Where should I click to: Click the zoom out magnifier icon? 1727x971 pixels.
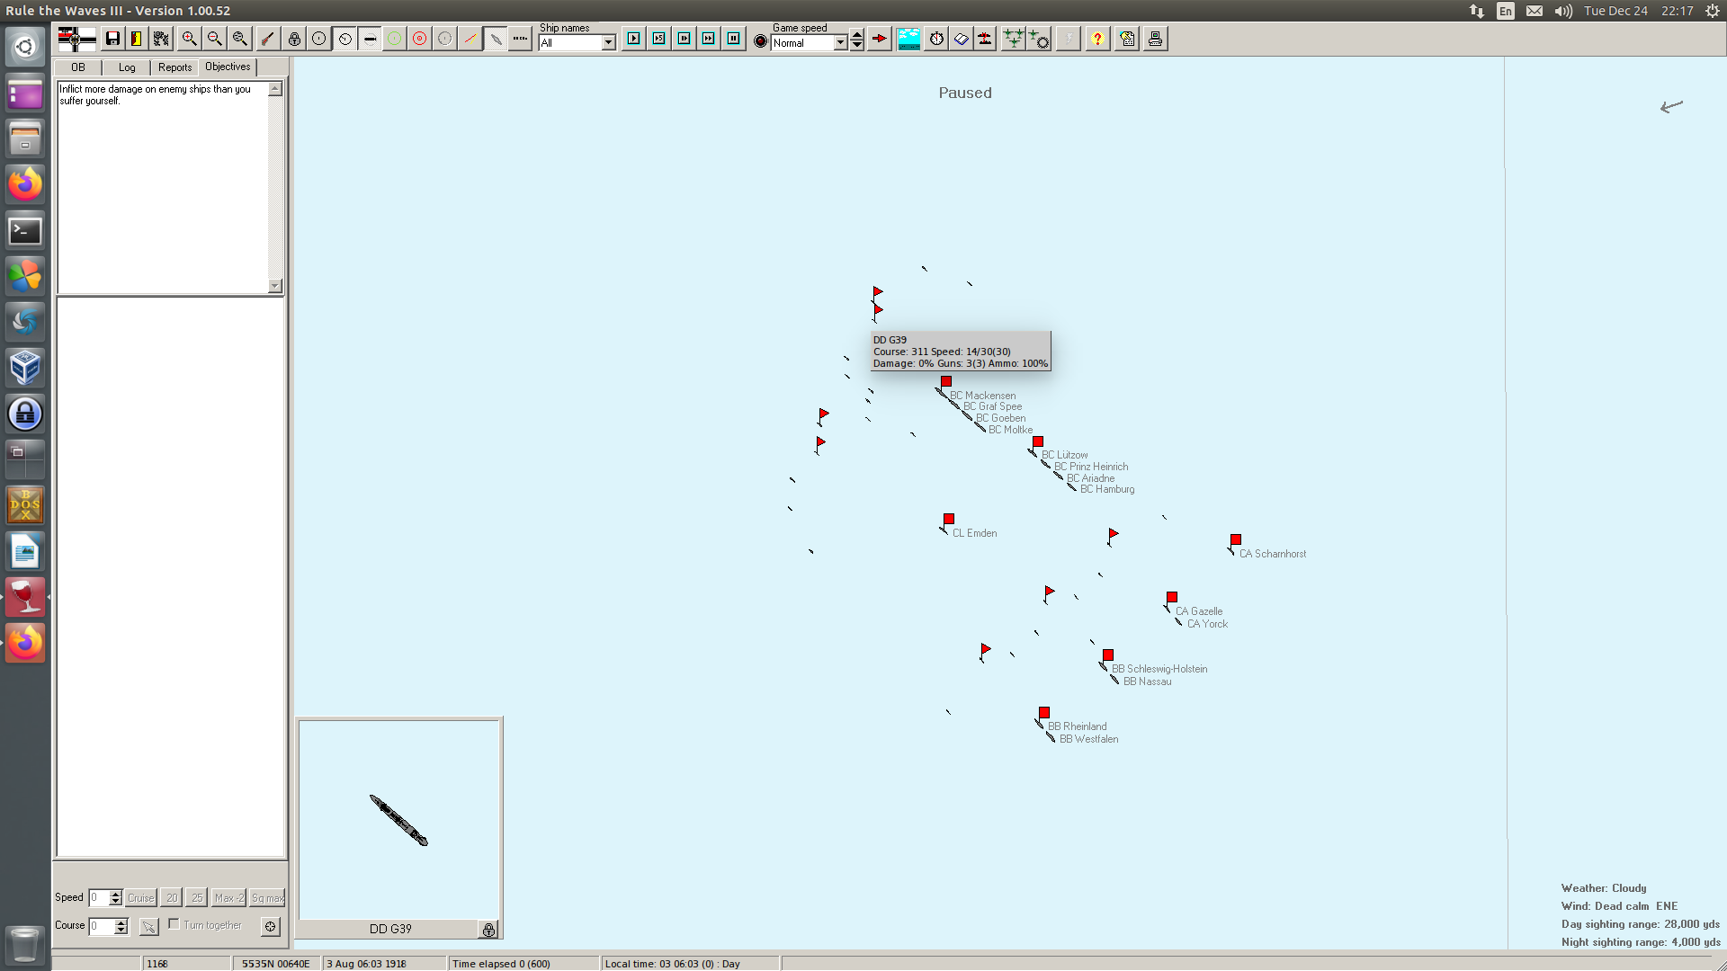214,39
